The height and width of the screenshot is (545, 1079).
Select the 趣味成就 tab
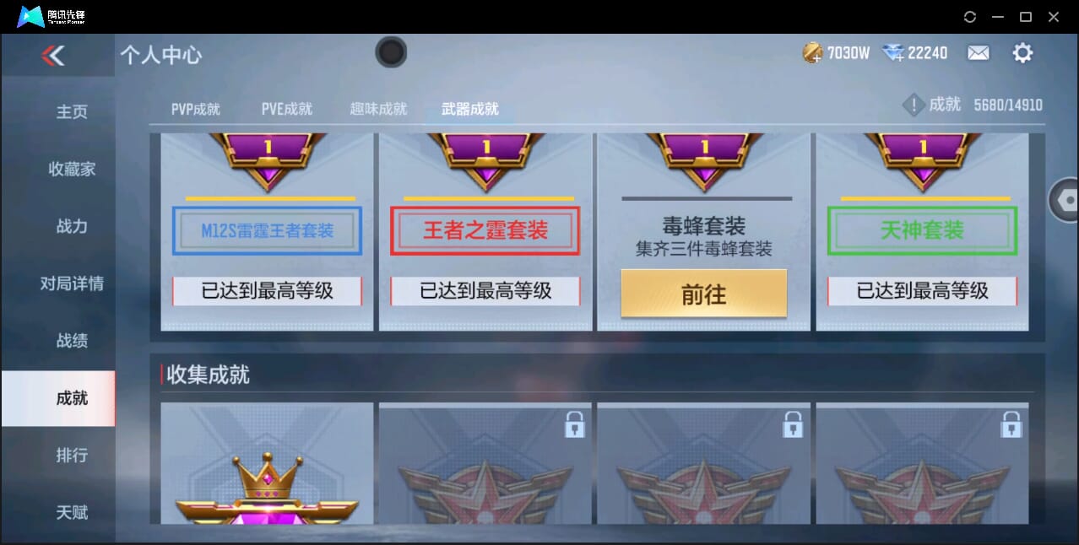(378, 109)
